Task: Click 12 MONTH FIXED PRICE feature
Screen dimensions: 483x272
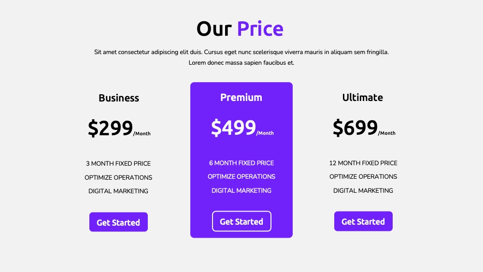Action: (363, 163)
